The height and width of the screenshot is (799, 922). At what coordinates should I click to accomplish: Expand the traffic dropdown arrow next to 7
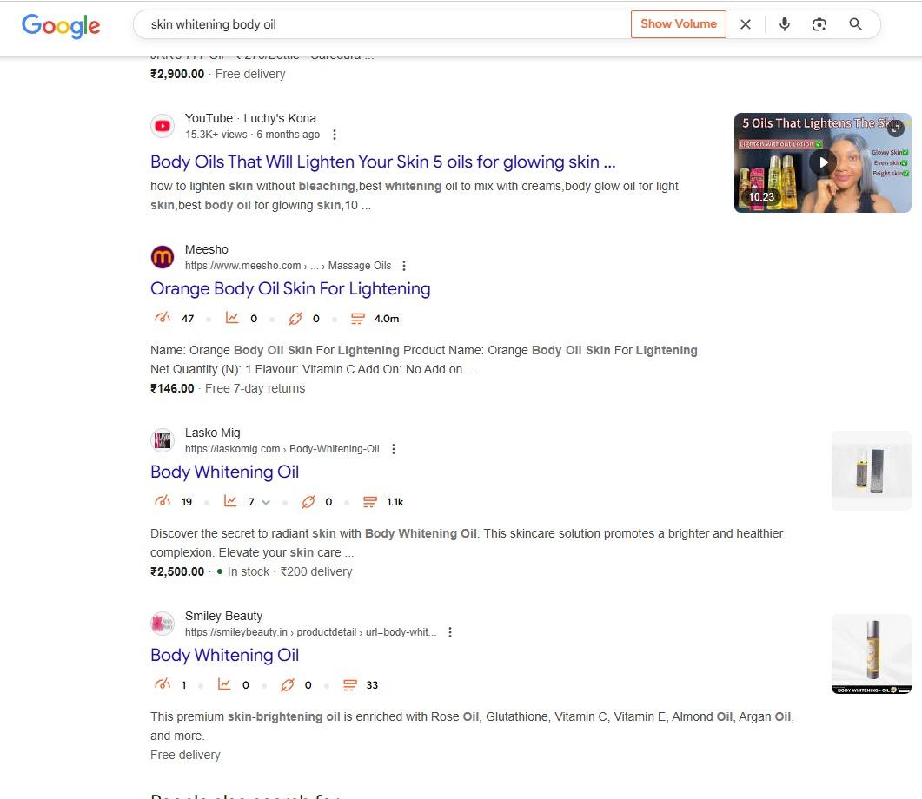[266, 502]
